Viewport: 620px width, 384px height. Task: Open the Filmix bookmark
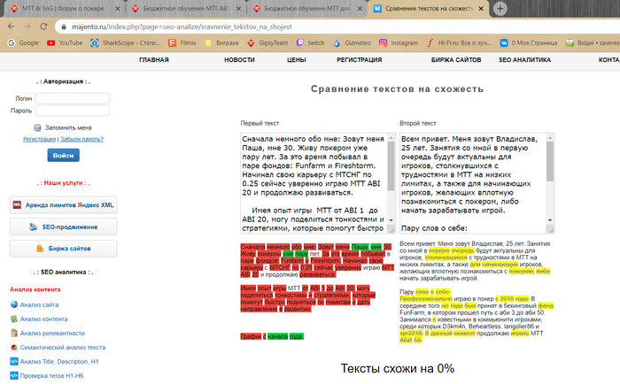pos(182,42)
